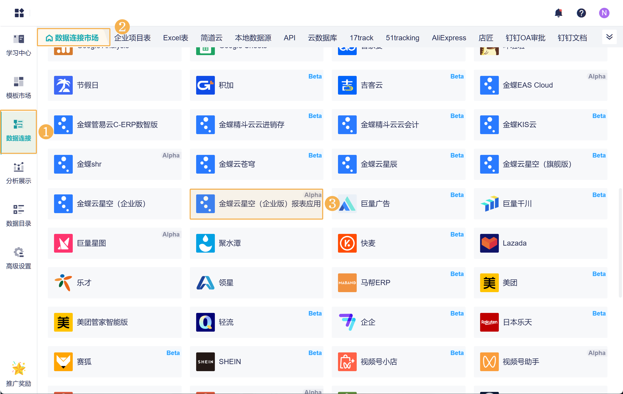Open 模板市场 in the sidebar
The height and width of the screenshot is (394, 623).
tap(18, 88)
